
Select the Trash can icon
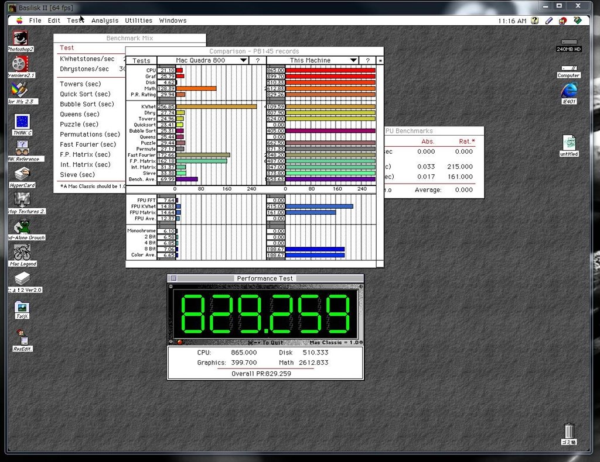[x=568, y=430]
